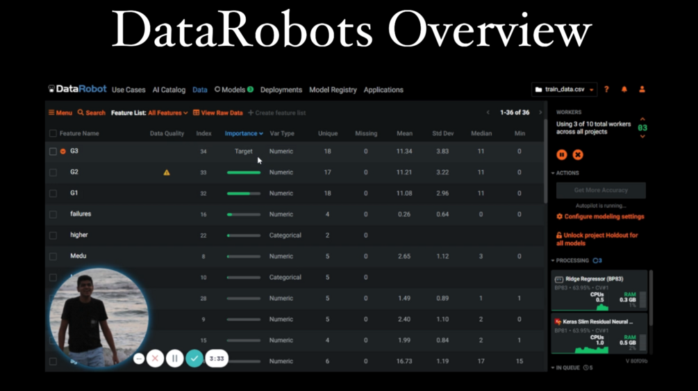Check the Medu feature checkbox
This screenshot has width=698, height=391.
coord(53,256)
